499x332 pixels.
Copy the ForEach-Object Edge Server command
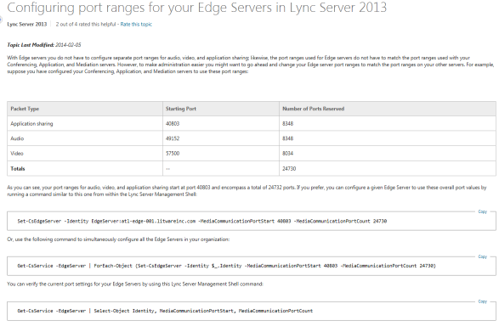coord(483,256)
